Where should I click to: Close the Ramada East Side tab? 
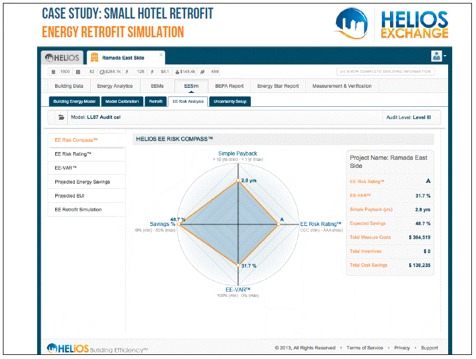pos(161,55)
